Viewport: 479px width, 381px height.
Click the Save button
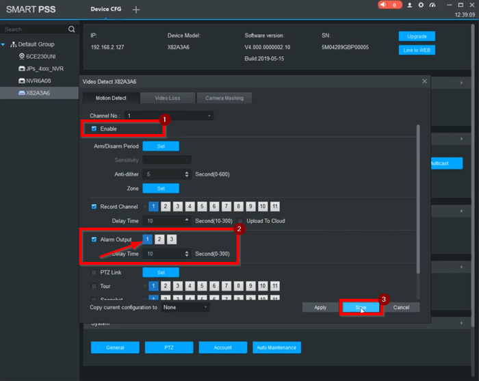click(x=361, y=307)
